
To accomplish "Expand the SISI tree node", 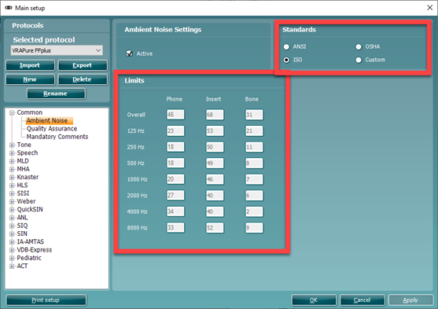I will coord(12,193).
